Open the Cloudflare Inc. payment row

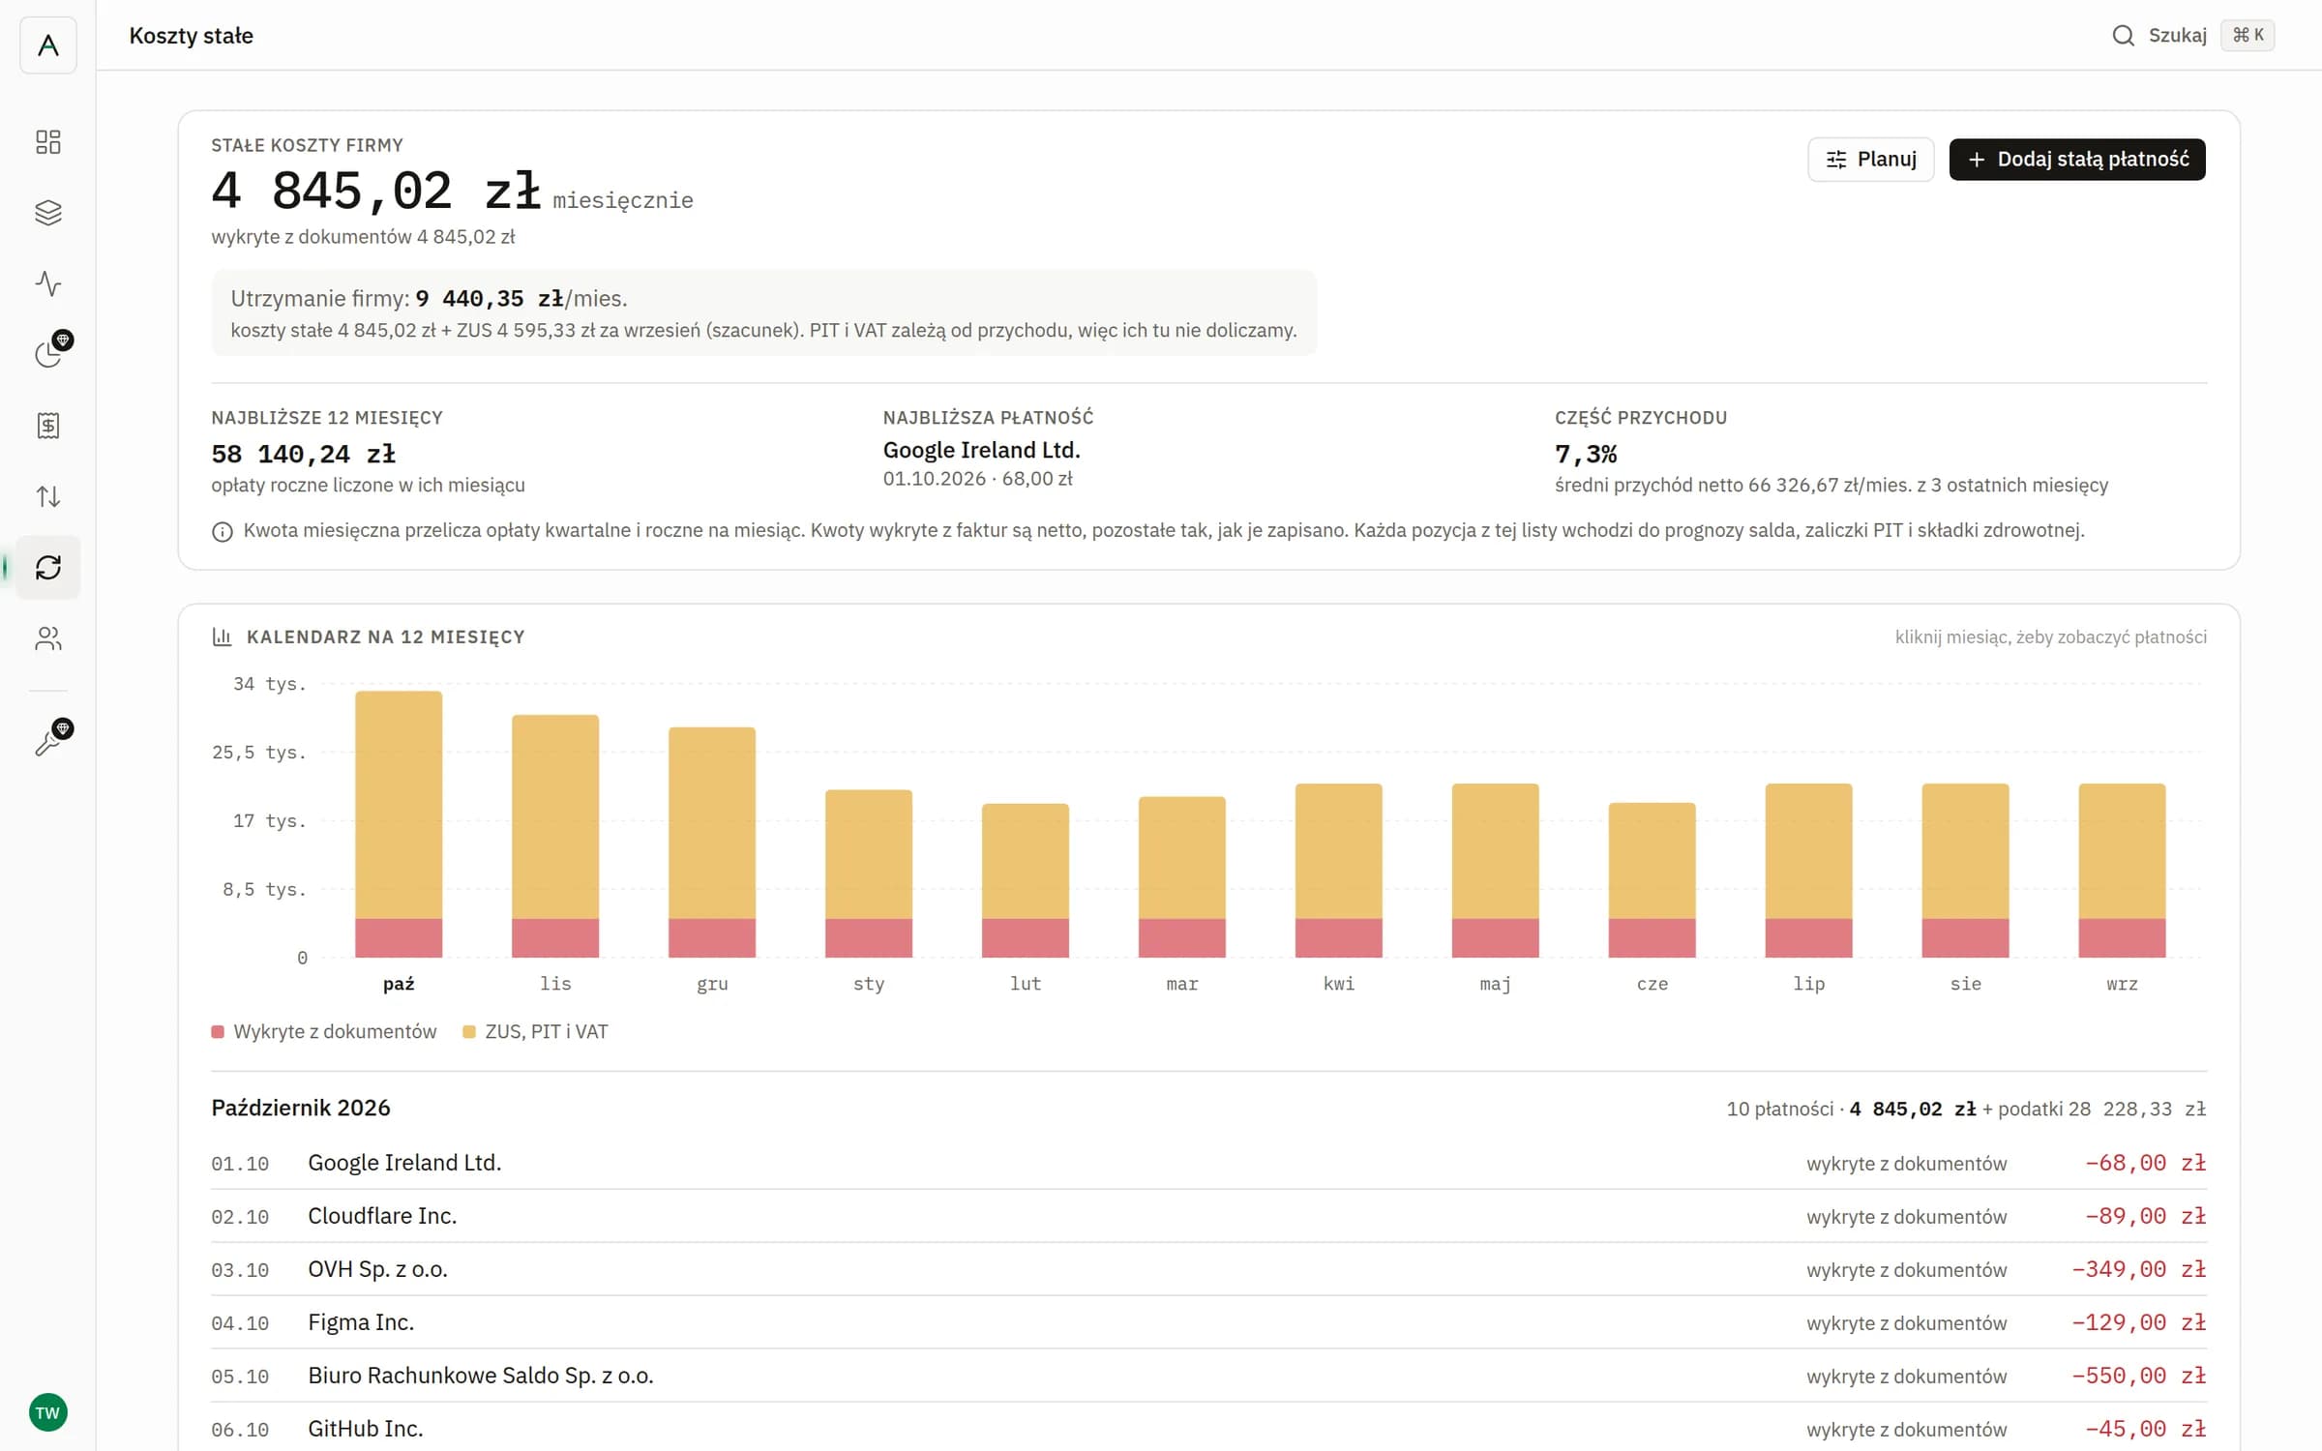click(1208, 1216)
